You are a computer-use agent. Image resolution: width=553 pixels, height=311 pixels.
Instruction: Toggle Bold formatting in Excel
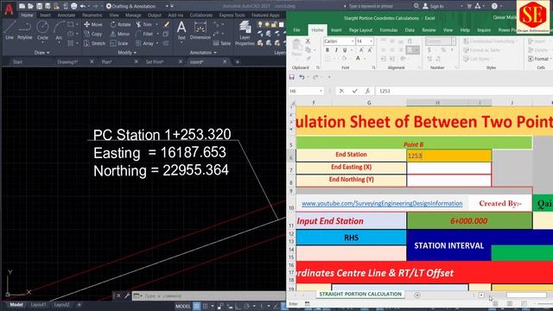(327, 50)
